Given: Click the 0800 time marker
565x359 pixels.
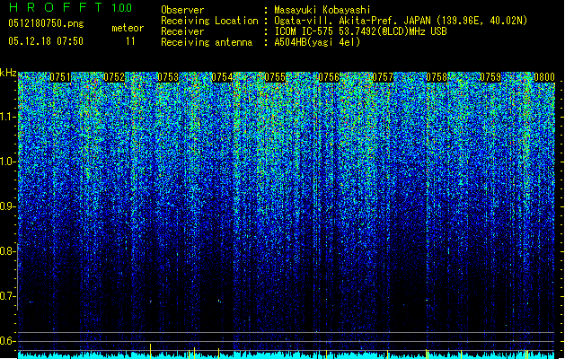Looking at the screenshot, I should [x=544, y=77].
